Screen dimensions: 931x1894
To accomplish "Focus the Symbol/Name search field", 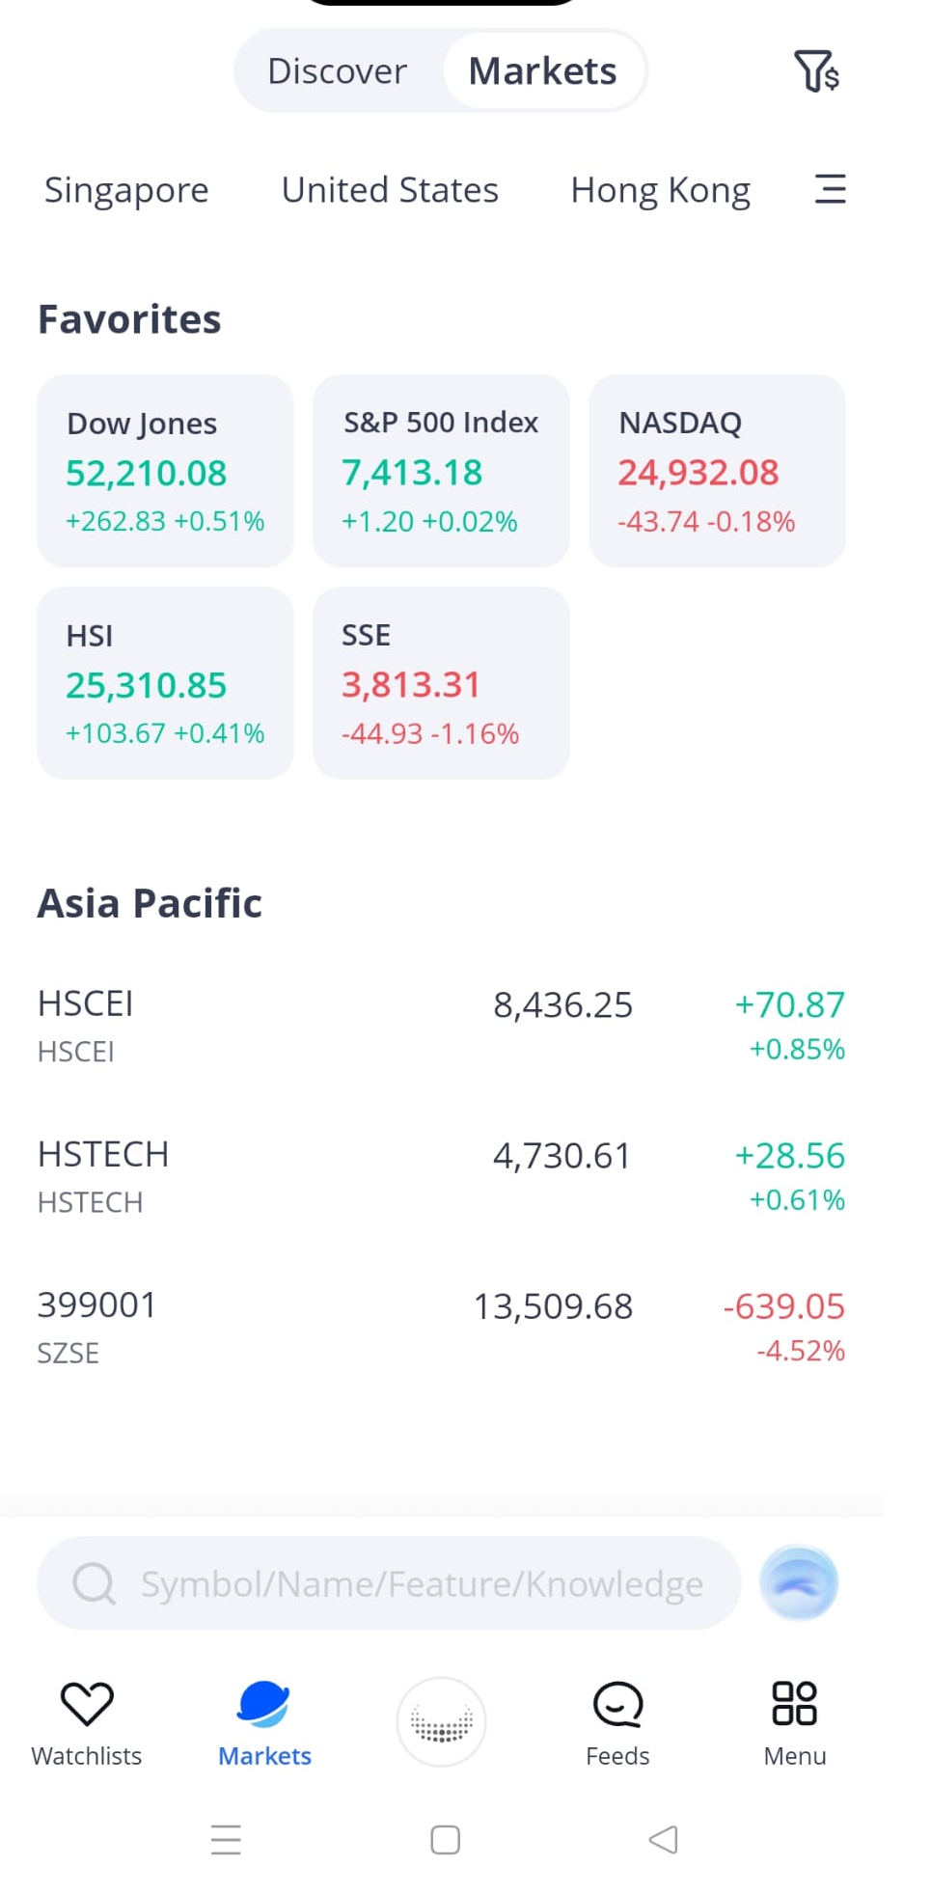I will (x=389, y=1583).
